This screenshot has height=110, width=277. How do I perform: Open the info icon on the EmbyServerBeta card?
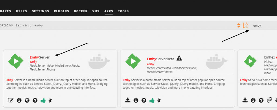pyautogui.click(x=136, y=100)
